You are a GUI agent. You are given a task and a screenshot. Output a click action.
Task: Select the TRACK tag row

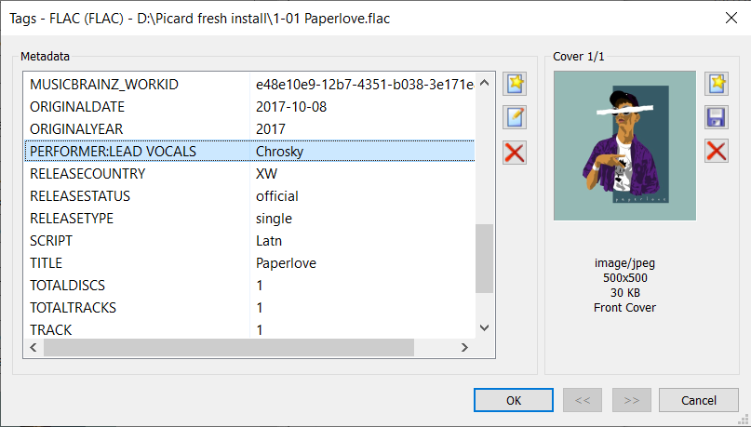tap(249, 329)
